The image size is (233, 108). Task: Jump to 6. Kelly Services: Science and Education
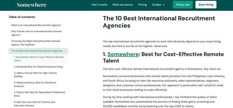click(x=34, y=104)
